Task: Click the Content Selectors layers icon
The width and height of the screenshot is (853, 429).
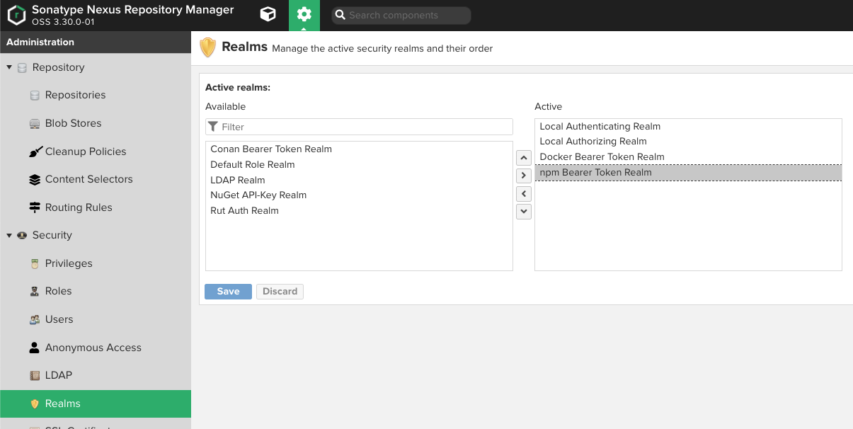Action: coord(35,179)
